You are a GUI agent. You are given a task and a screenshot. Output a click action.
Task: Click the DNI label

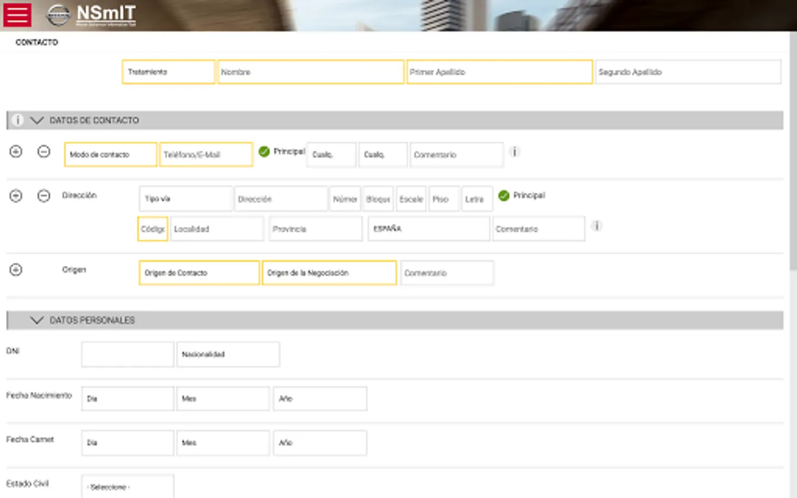click(x=13, y=351)
